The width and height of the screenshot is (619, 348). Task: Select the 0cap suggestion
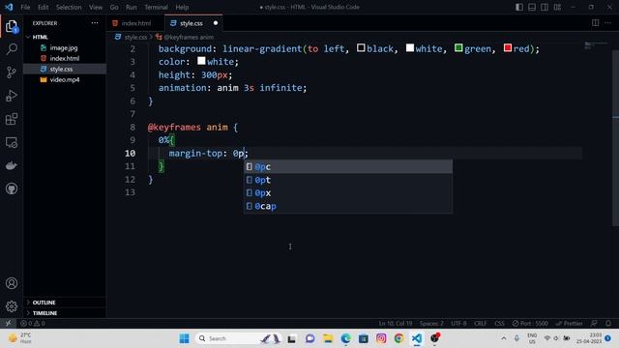(x=348, y=206)
